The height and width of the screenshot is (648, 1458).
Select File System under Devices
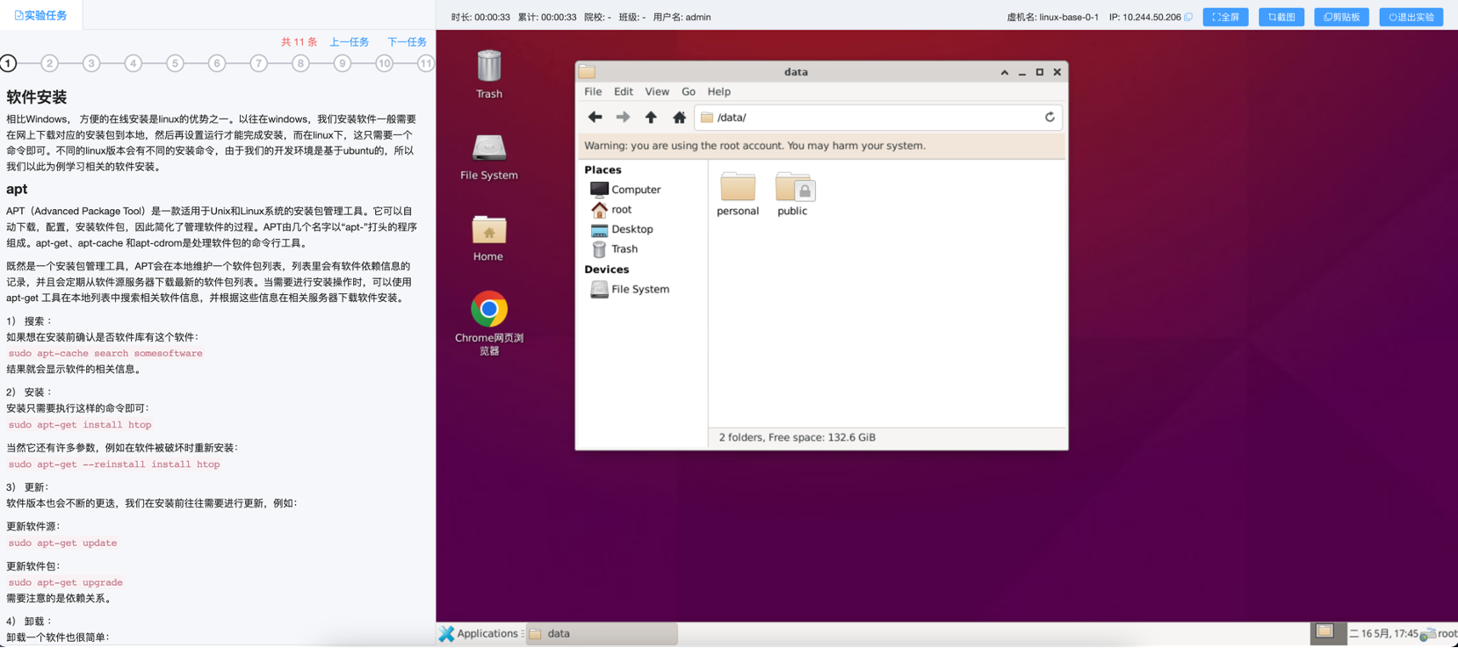click(x=639, y=289)
